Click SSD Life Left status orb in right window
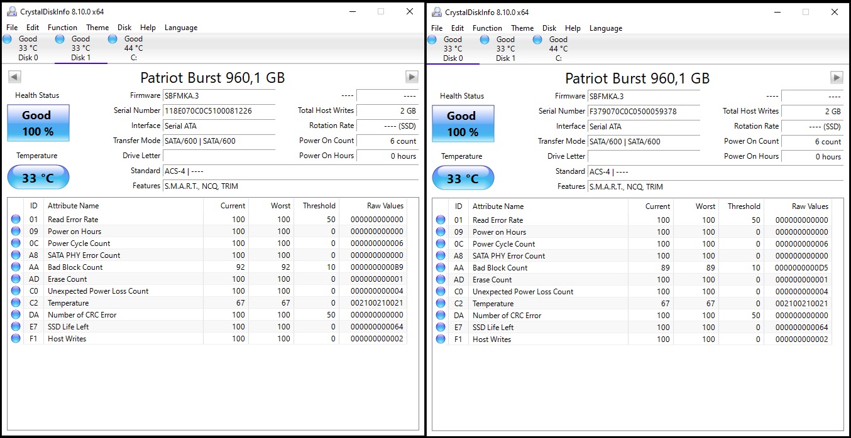The width and height of the screenshot is (851, 438). pos(441,328)
